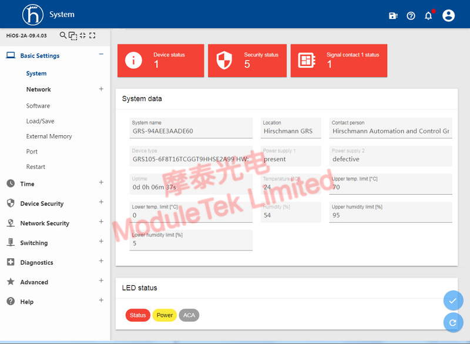Apply changes with the checkmark round button

[453, 300]
